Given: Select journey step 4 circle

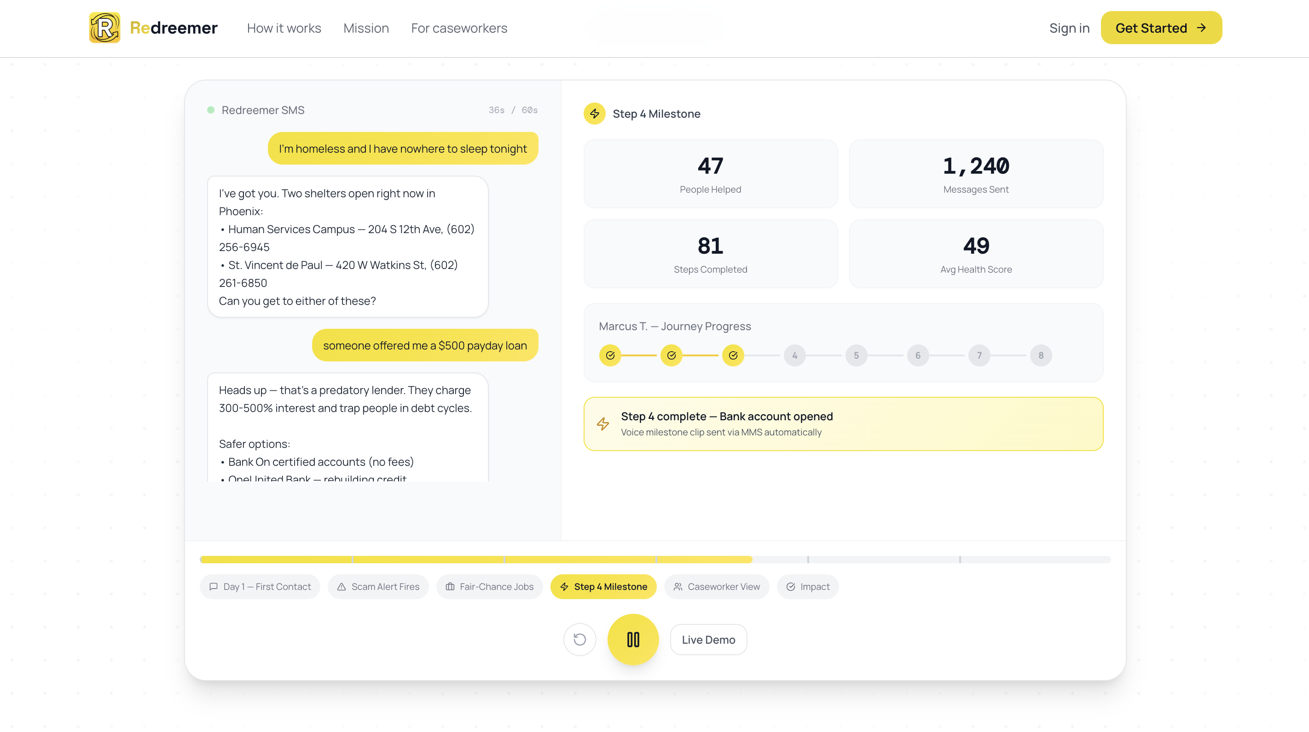Looking at the screenshot, I should click(794, 355).
